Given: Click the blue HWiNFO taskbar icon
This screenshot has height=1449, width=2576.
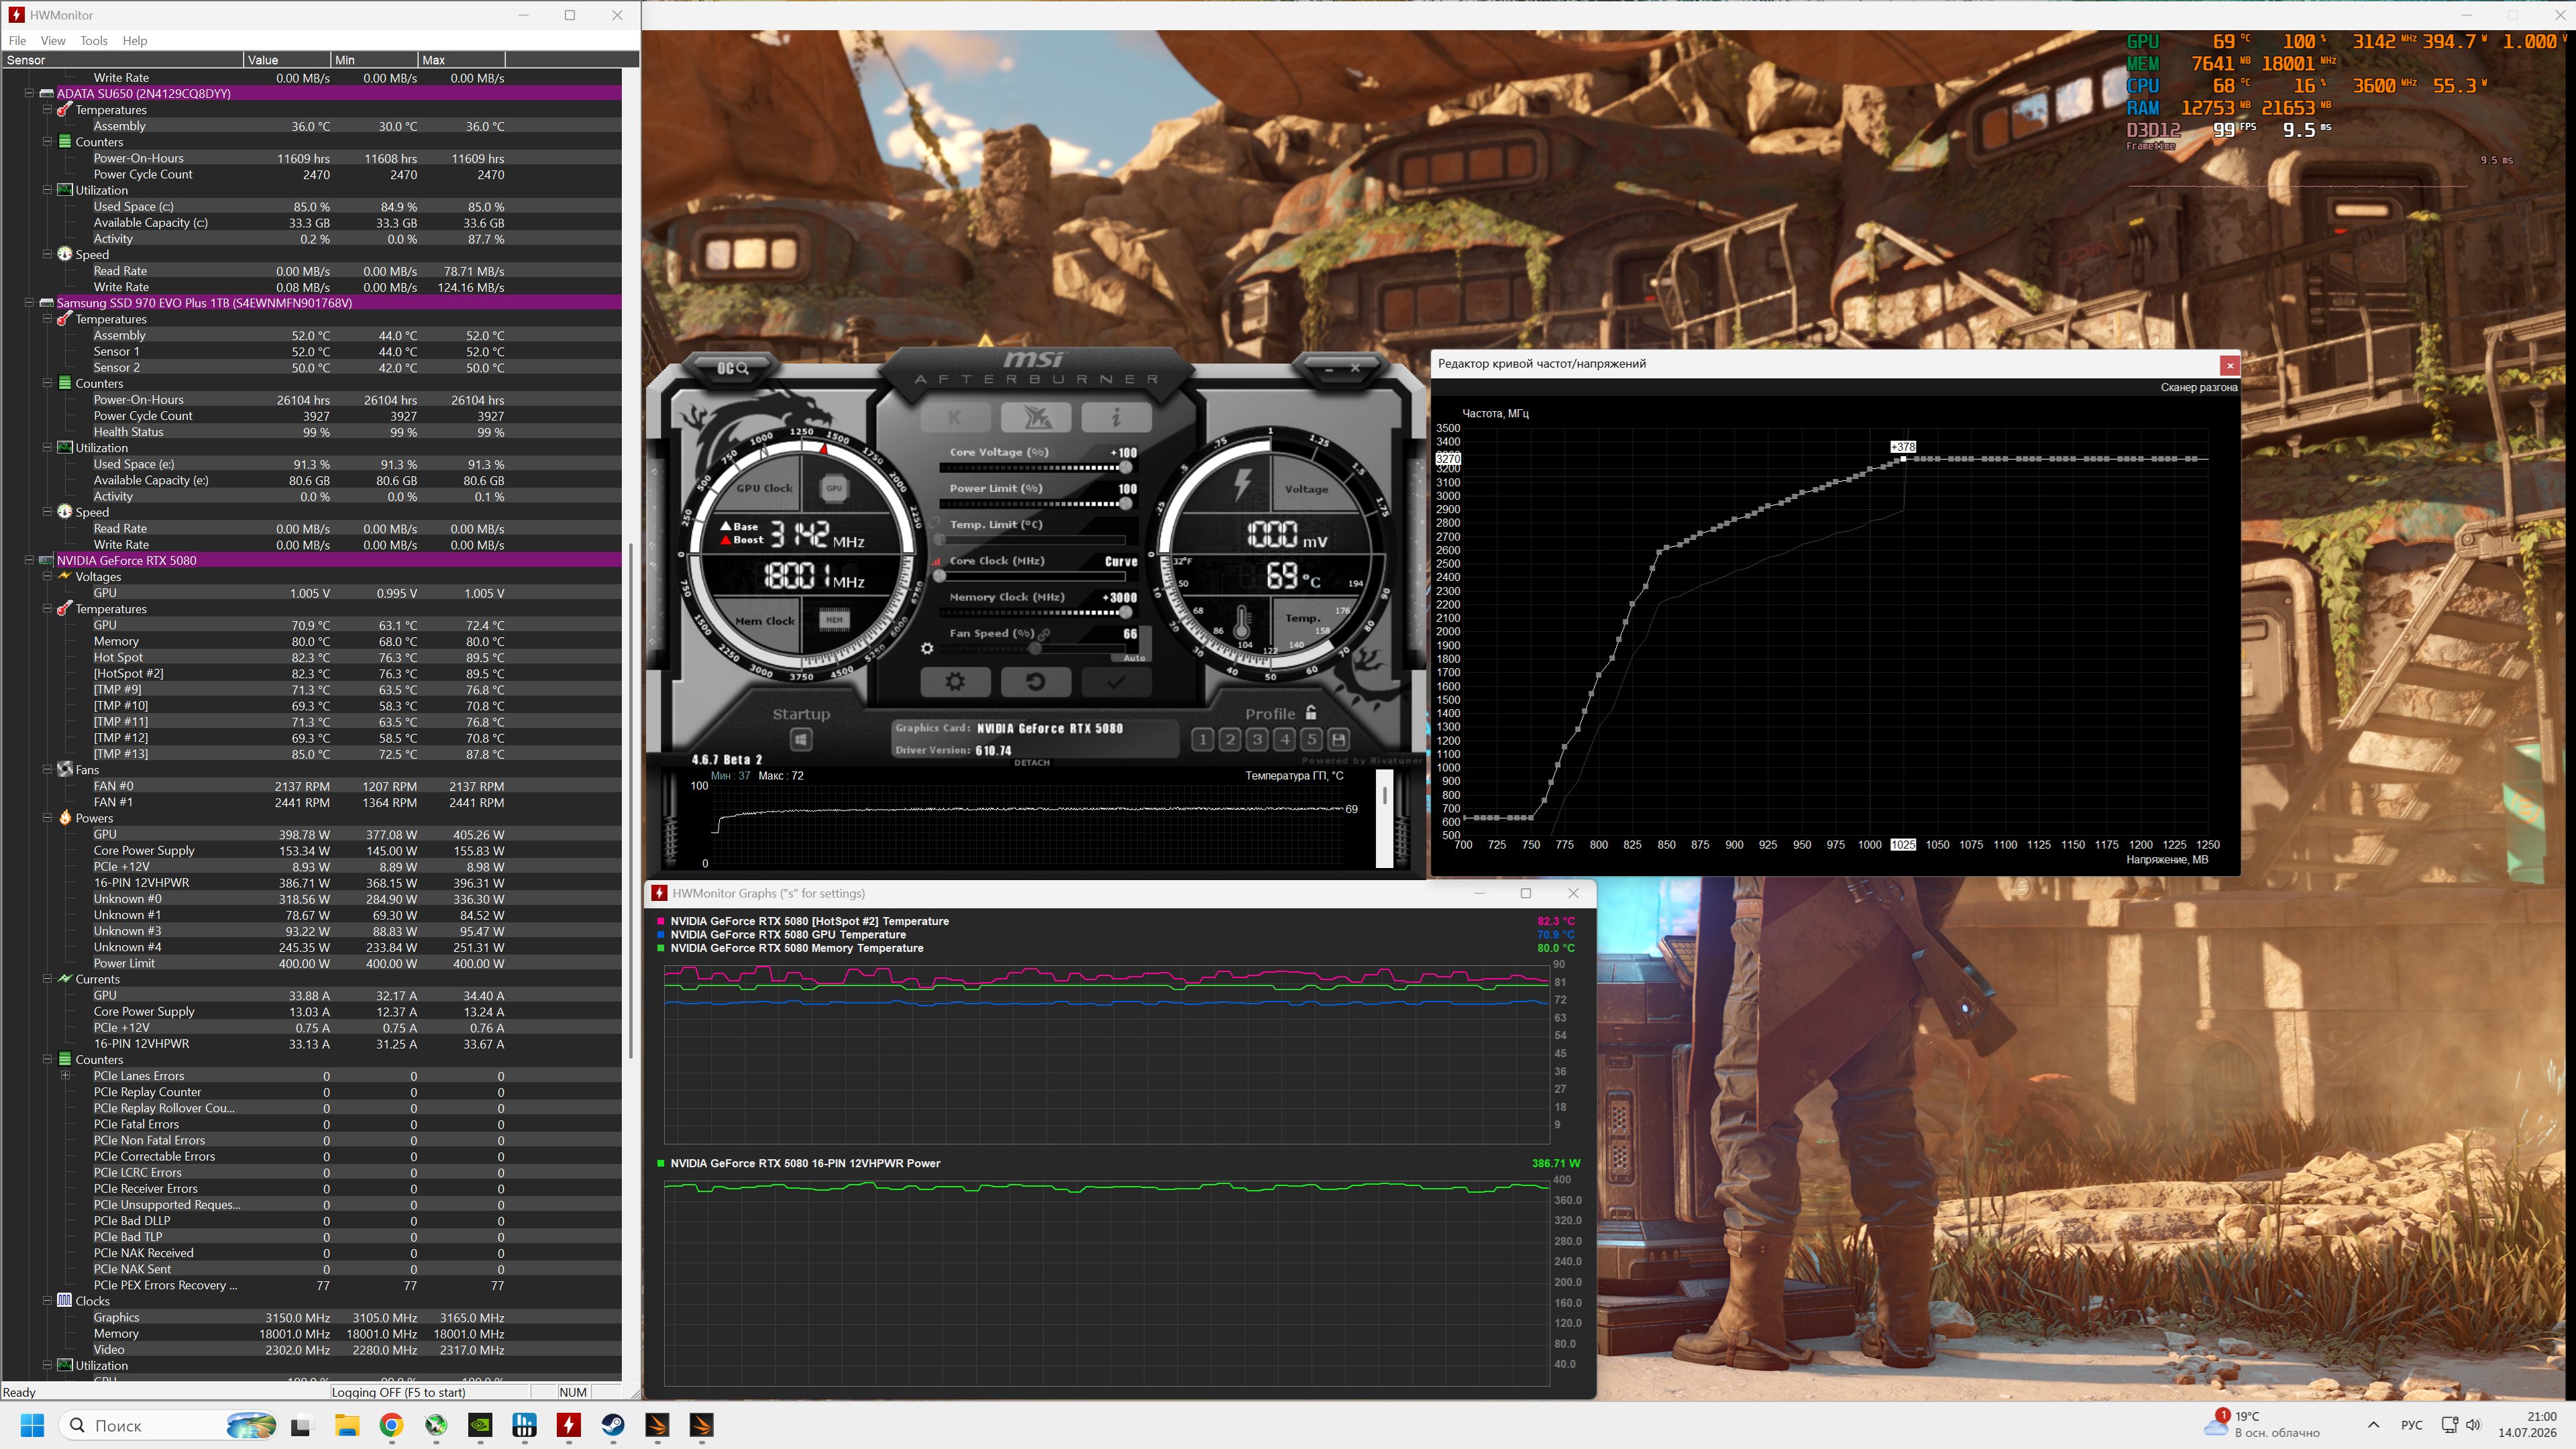Looking at the screenshot, I should [524, 1425].
